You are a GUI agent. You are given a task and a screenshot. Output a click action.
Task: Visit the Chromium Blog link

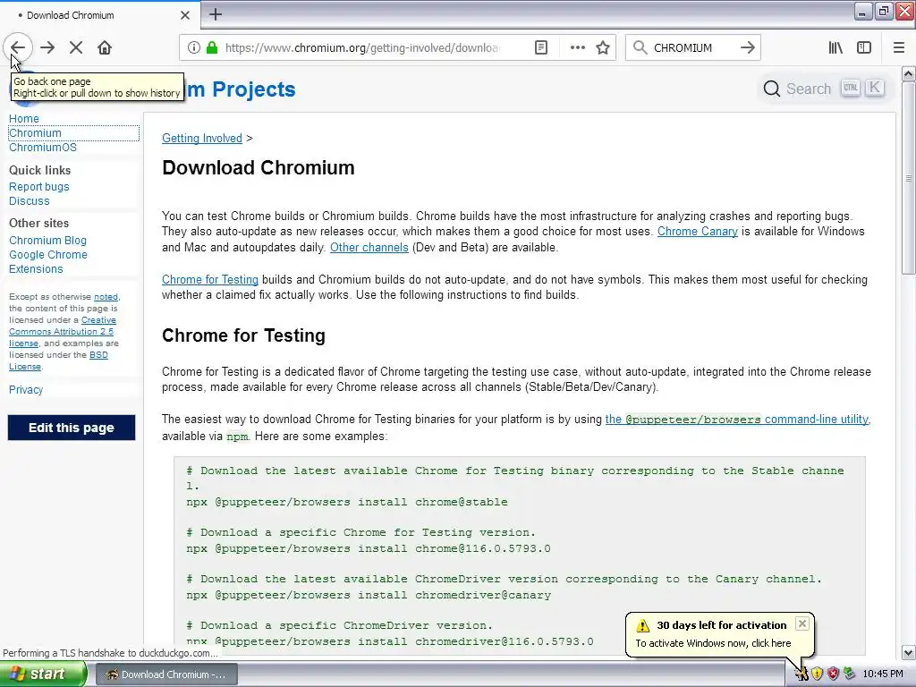[x=48, y=240]
